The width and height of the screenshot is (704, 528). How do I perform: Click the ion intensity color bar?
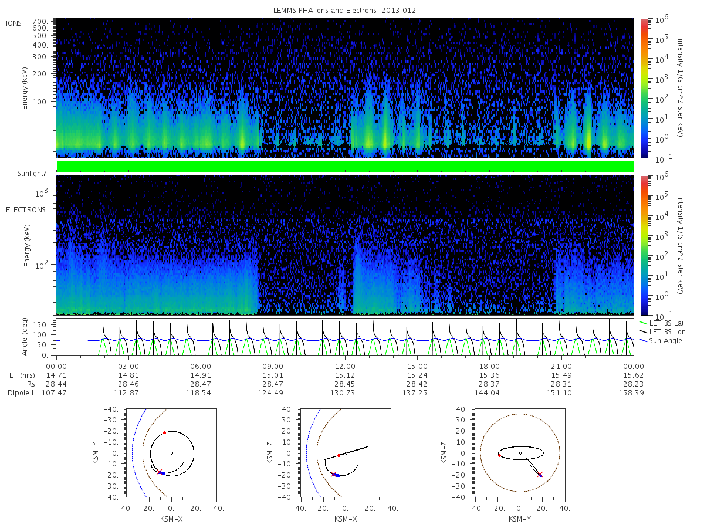(644, 88)
